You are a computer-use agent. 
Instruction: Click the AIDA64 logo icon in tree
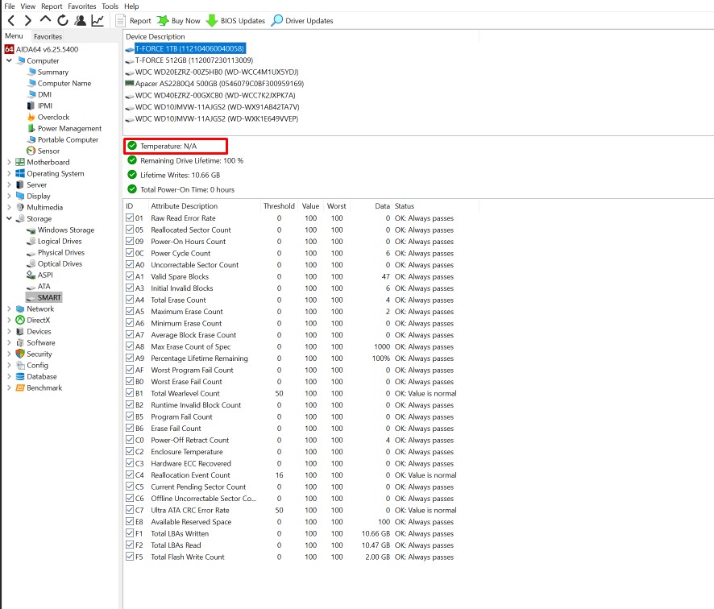(9, 49)
